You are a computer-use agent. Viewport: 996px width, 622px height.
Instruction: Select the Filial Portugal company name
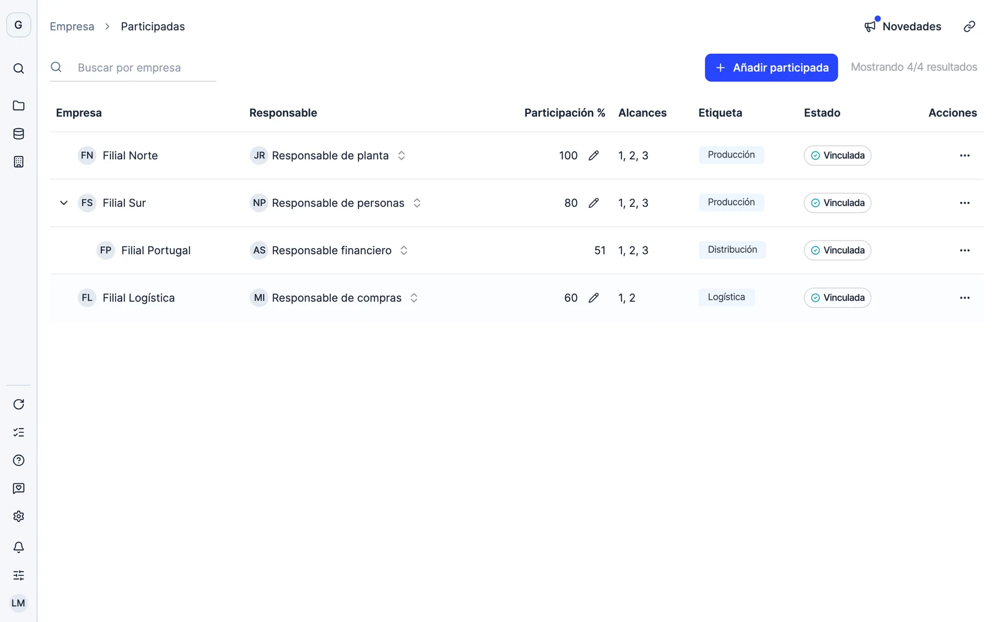pos(155,250)
